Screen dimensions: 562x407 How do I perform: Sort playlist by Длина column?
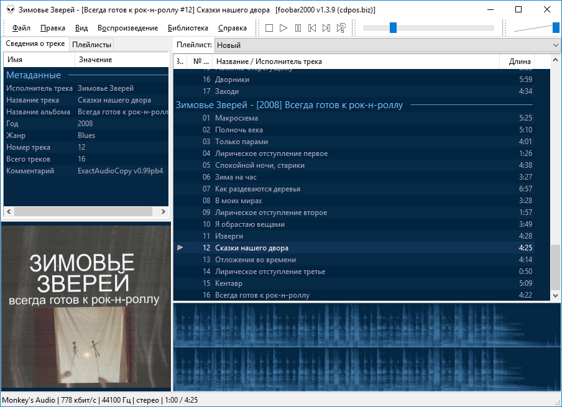tap(517, 62)
